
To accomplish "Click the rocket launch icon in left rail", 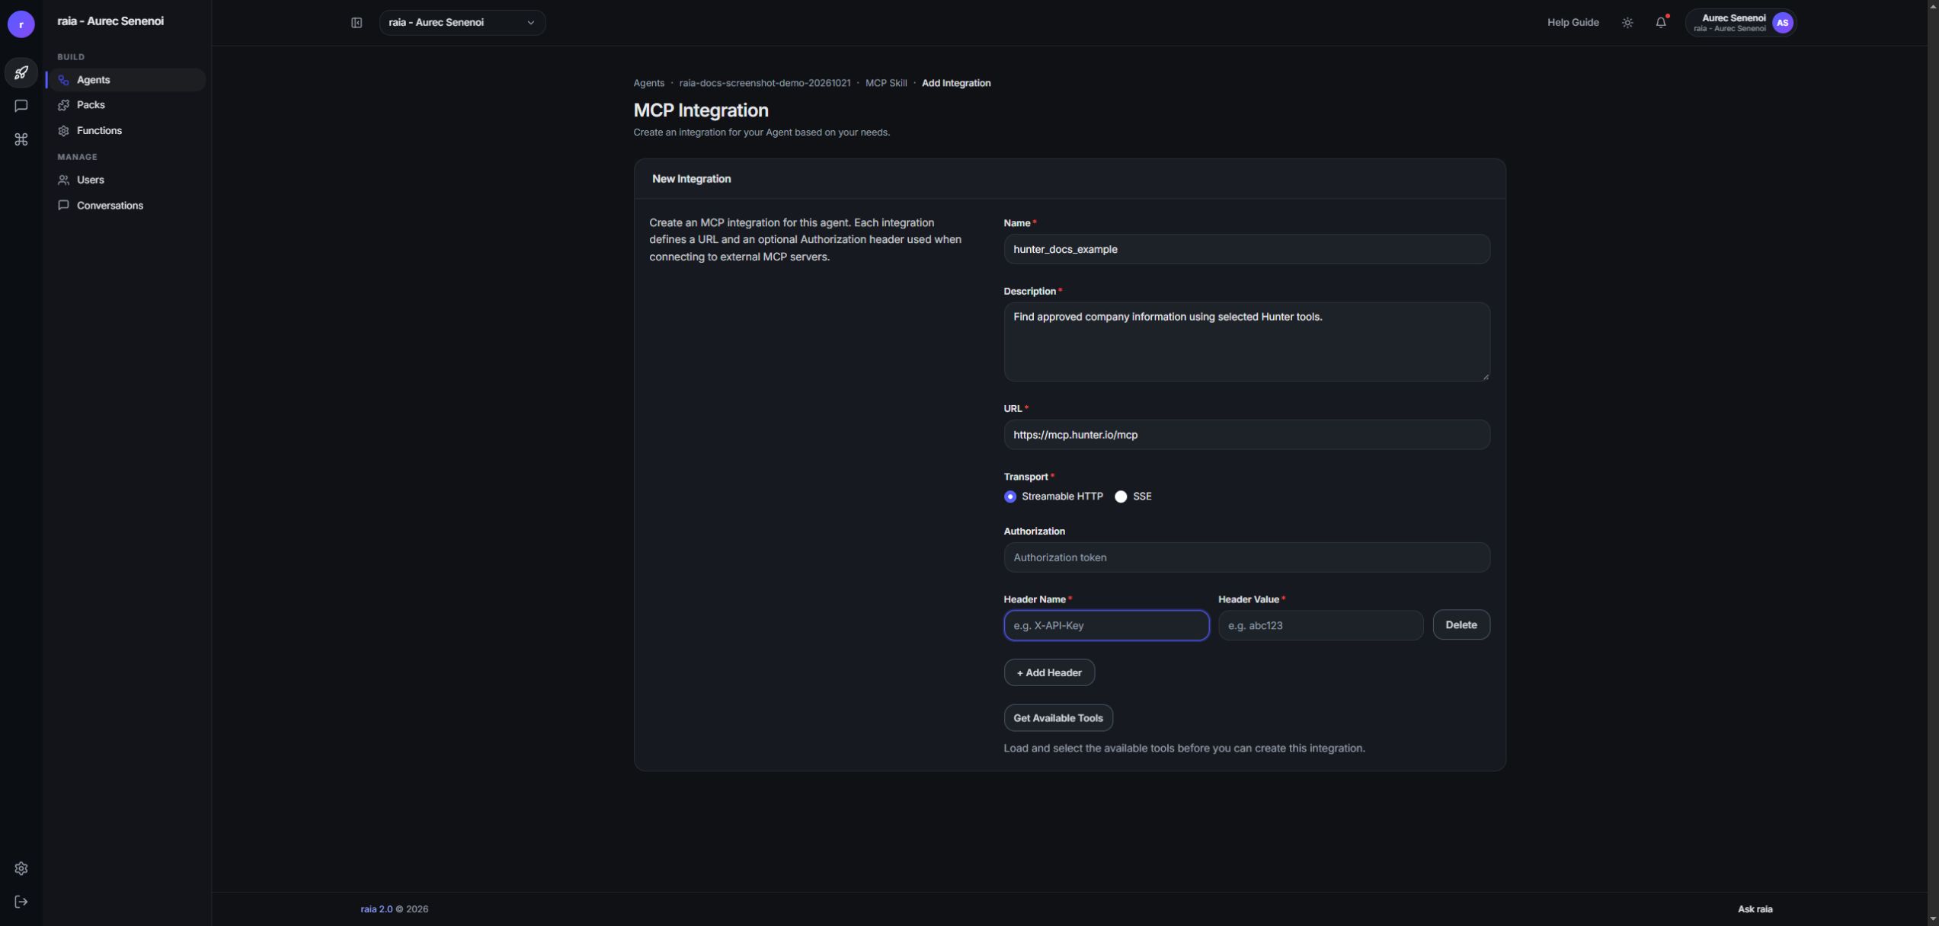I will coord(21,73).
